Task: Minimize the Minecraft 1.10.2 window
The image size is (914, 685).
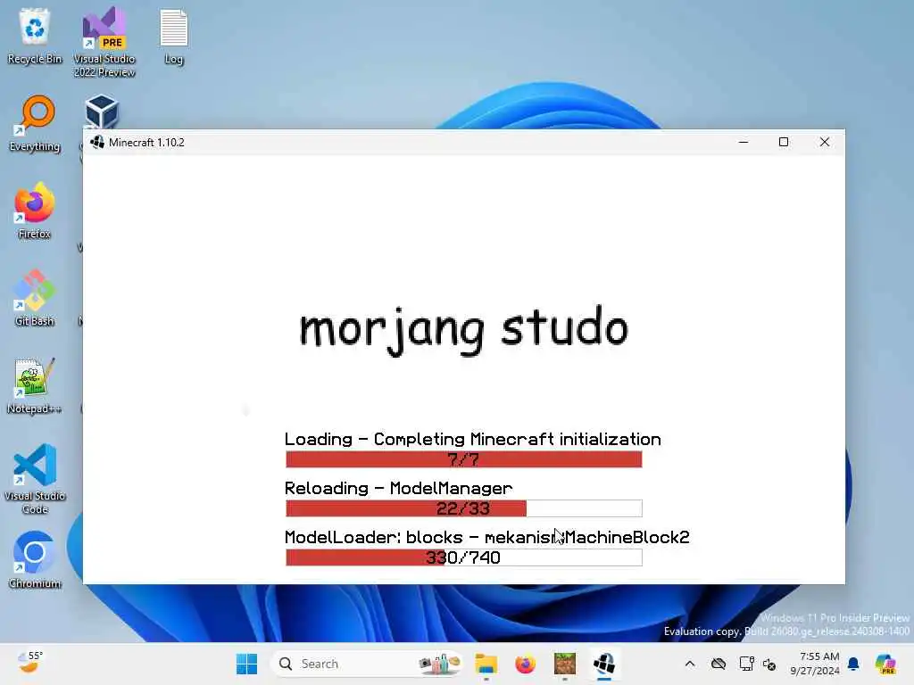Action: tap(744, 142)
